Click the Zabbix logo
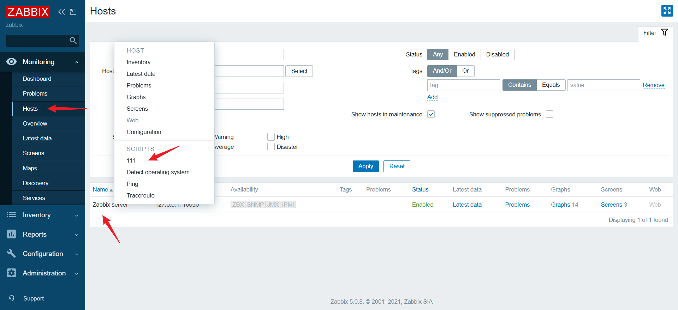Image resolution: width=678 pixels, height=310 pixels. click(28, 12)
